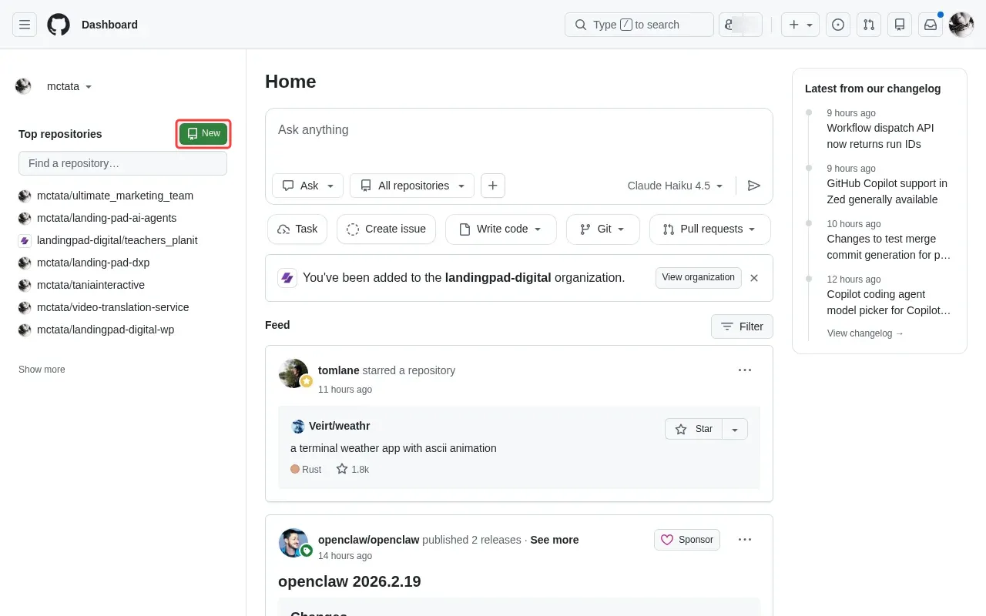Send the prompt with the arrow icon
The width and height of the screenshot is (986, 616).
coord(754,186)
